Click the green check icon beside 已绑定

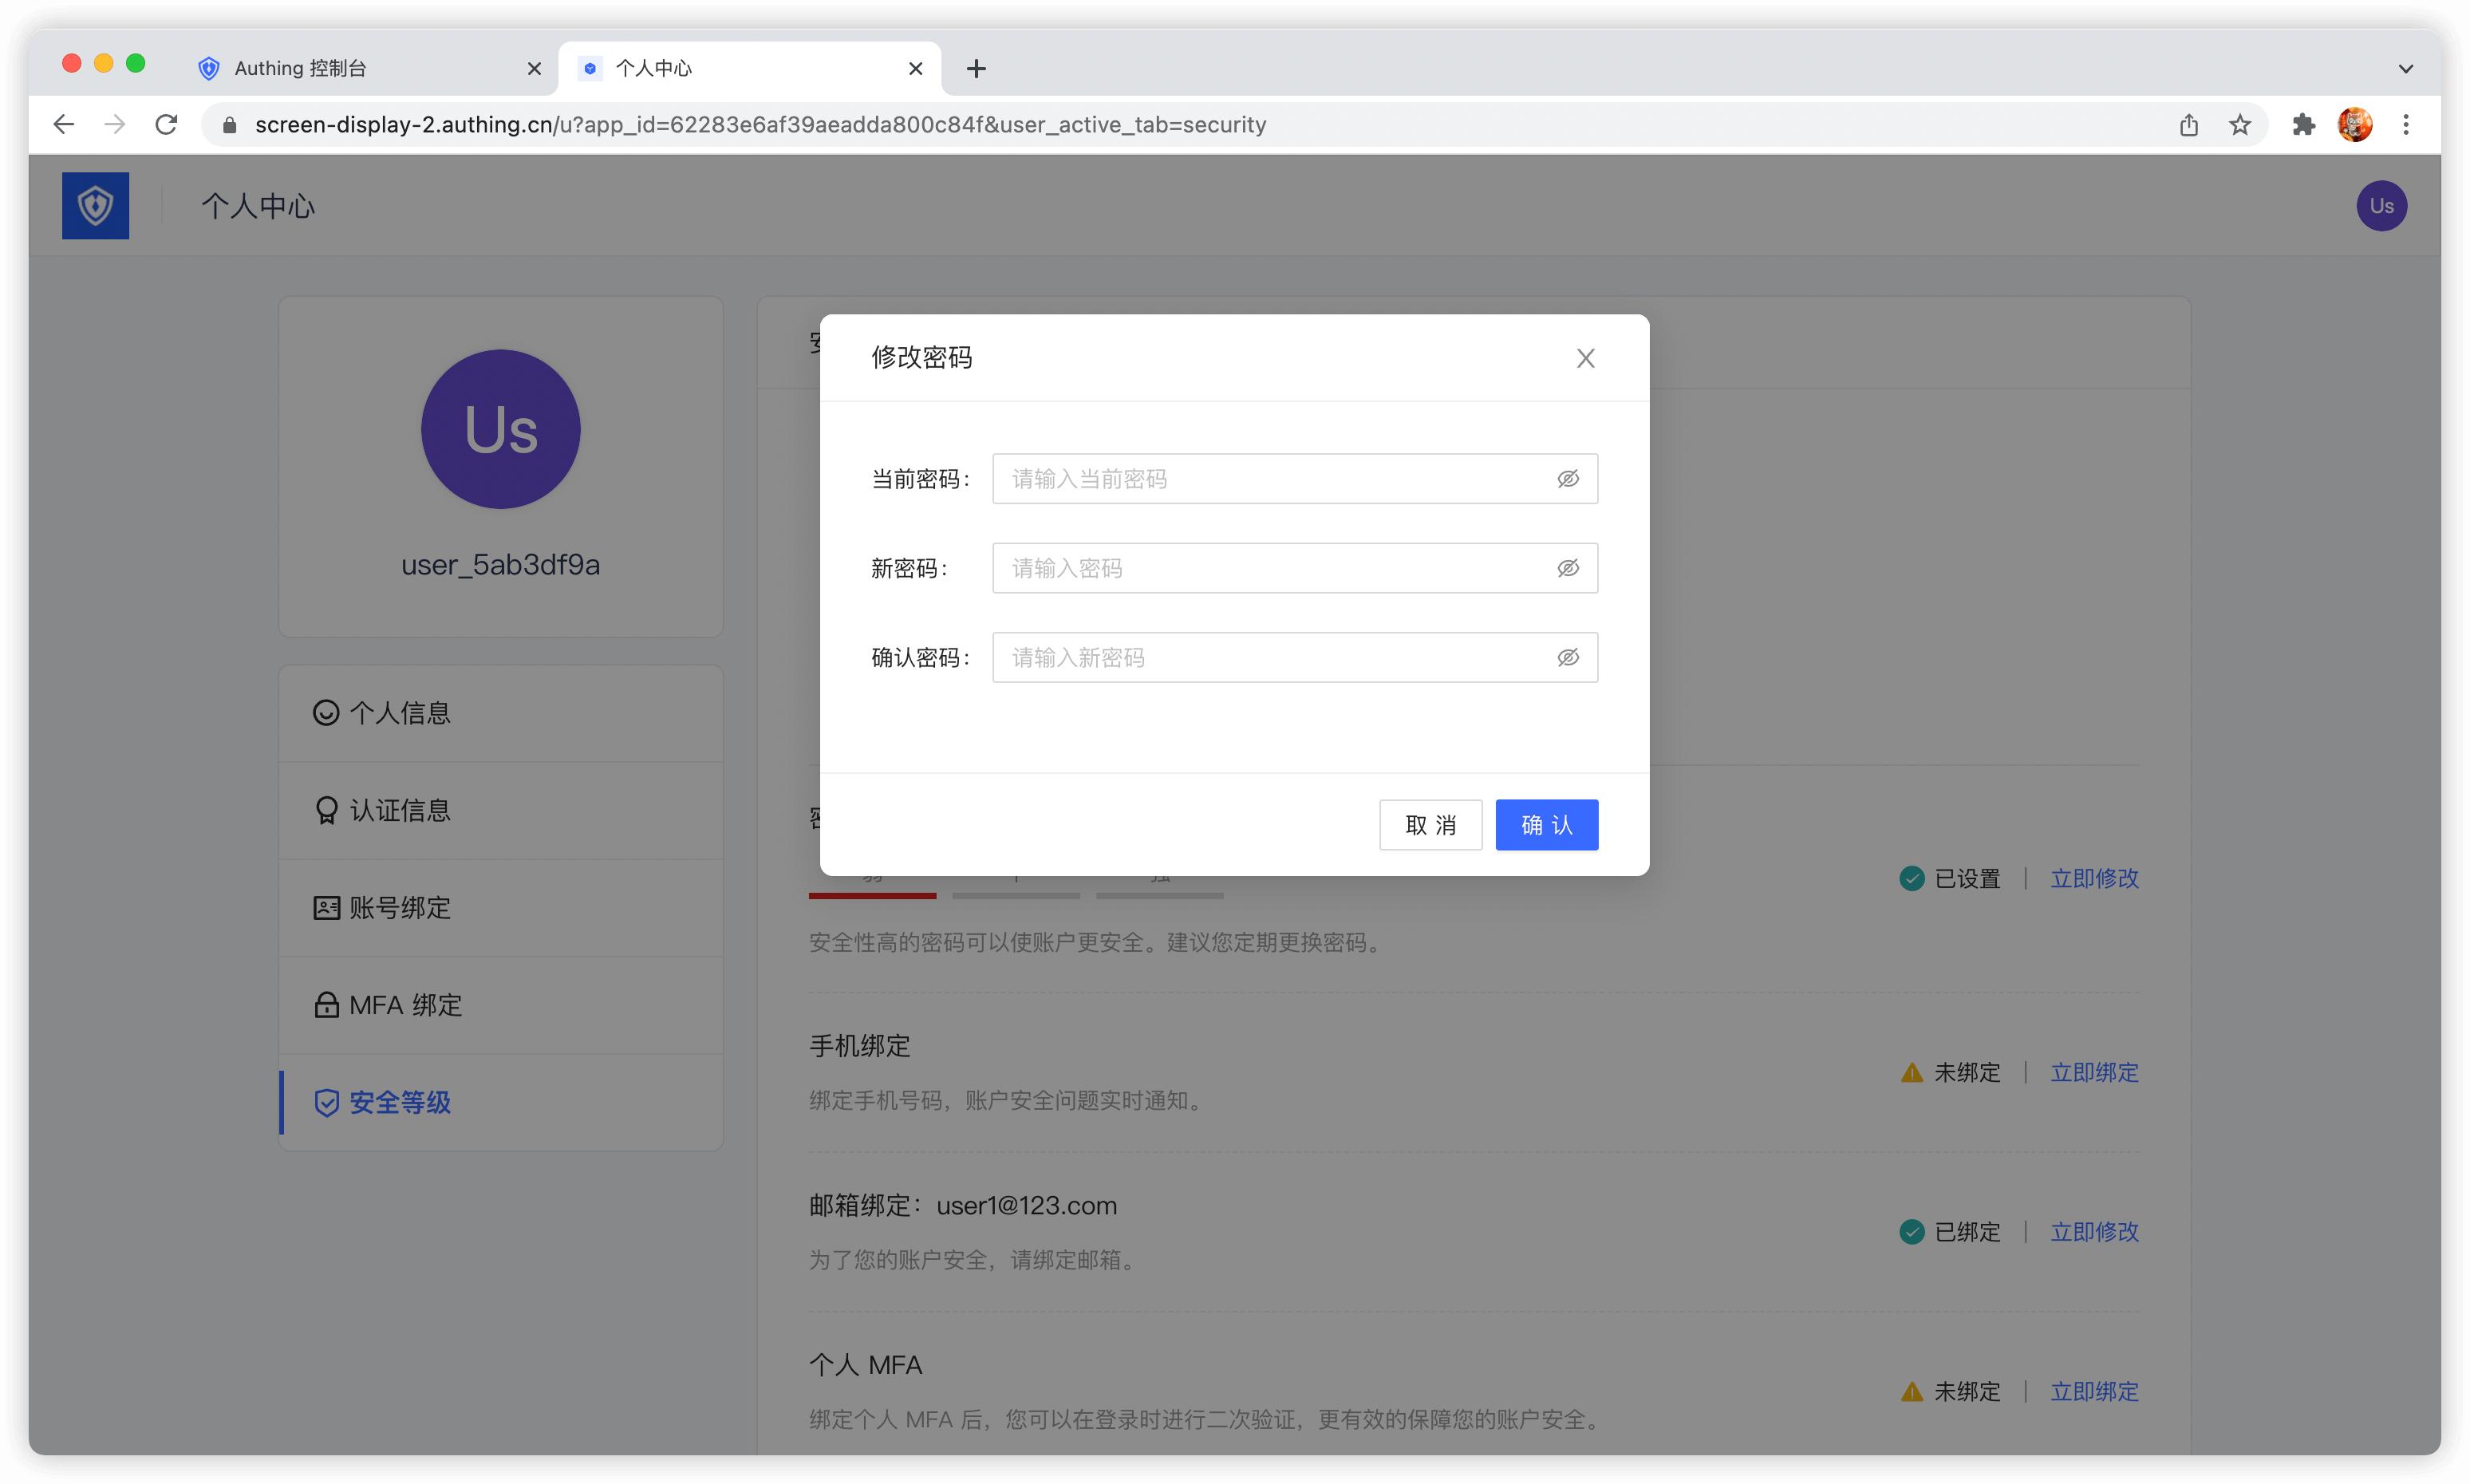(x=1911, y=1231)
